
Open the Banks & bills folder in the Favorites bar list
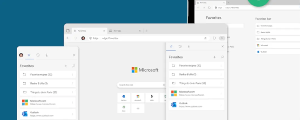pos(278,32)
